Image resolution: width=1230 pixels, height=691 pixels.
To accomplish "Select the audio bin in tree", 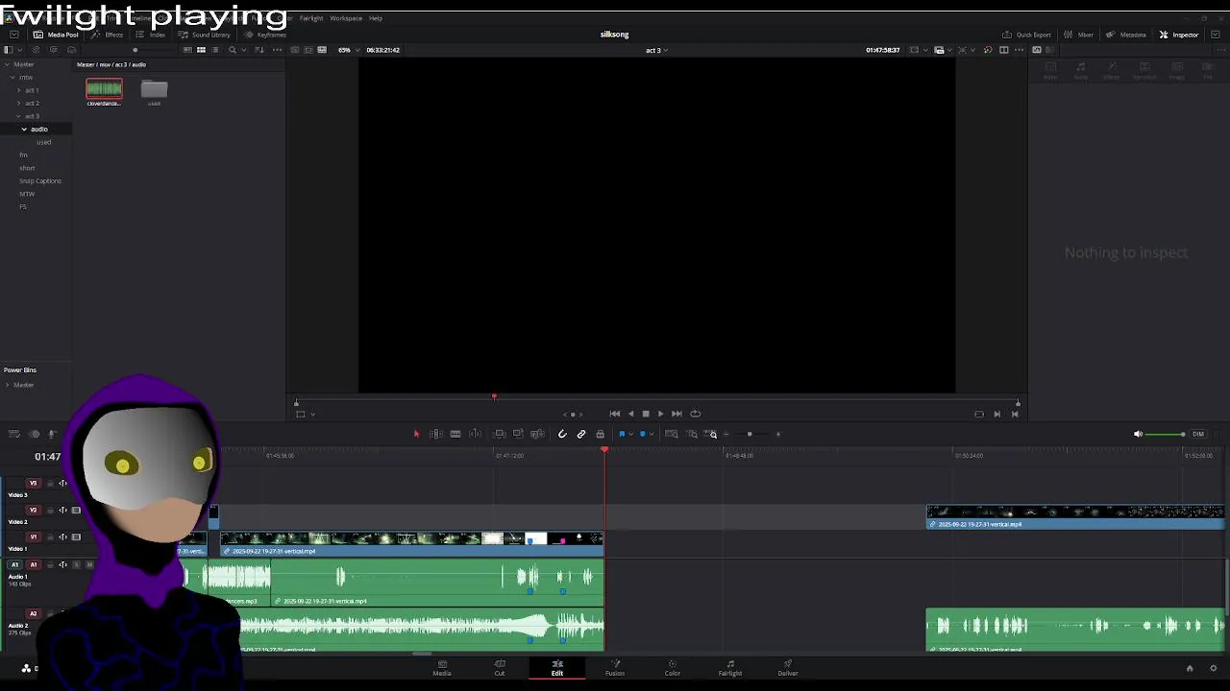I will [38, 129].
